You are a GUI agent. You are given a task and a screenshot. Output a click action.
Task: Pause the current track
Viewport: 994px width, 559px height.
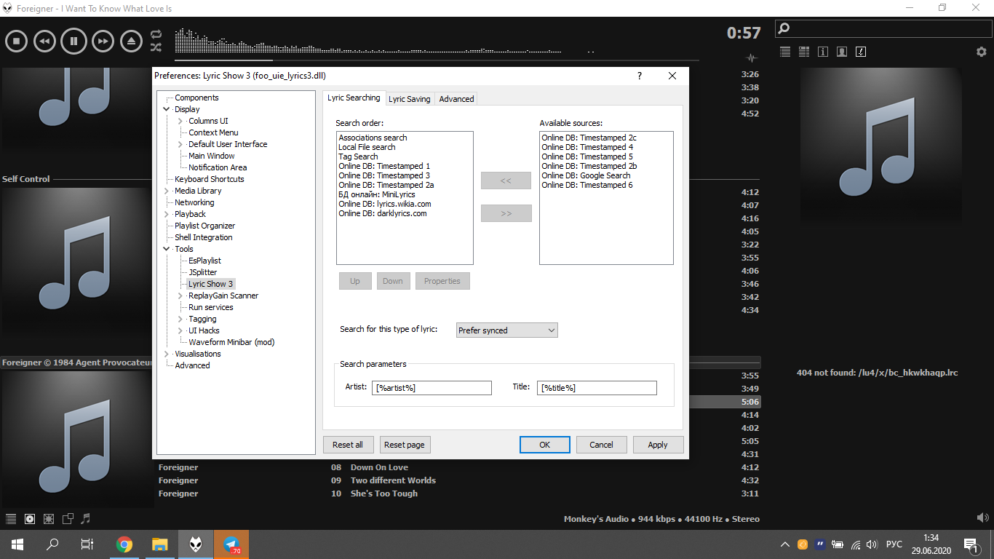[73, 41]
